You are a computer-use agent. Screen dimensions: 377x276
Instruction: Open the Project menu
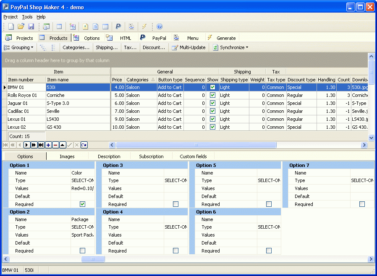(10, 17)
